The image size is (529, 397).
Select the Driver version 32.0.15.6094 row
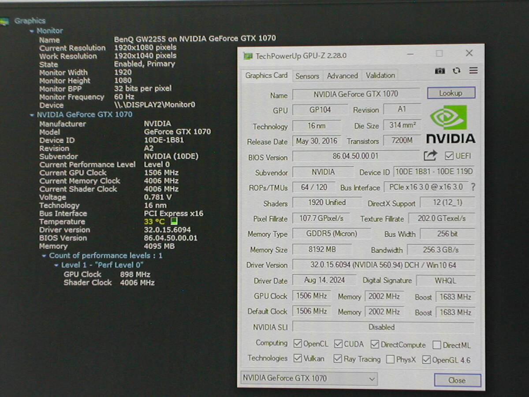coord(115,230)
